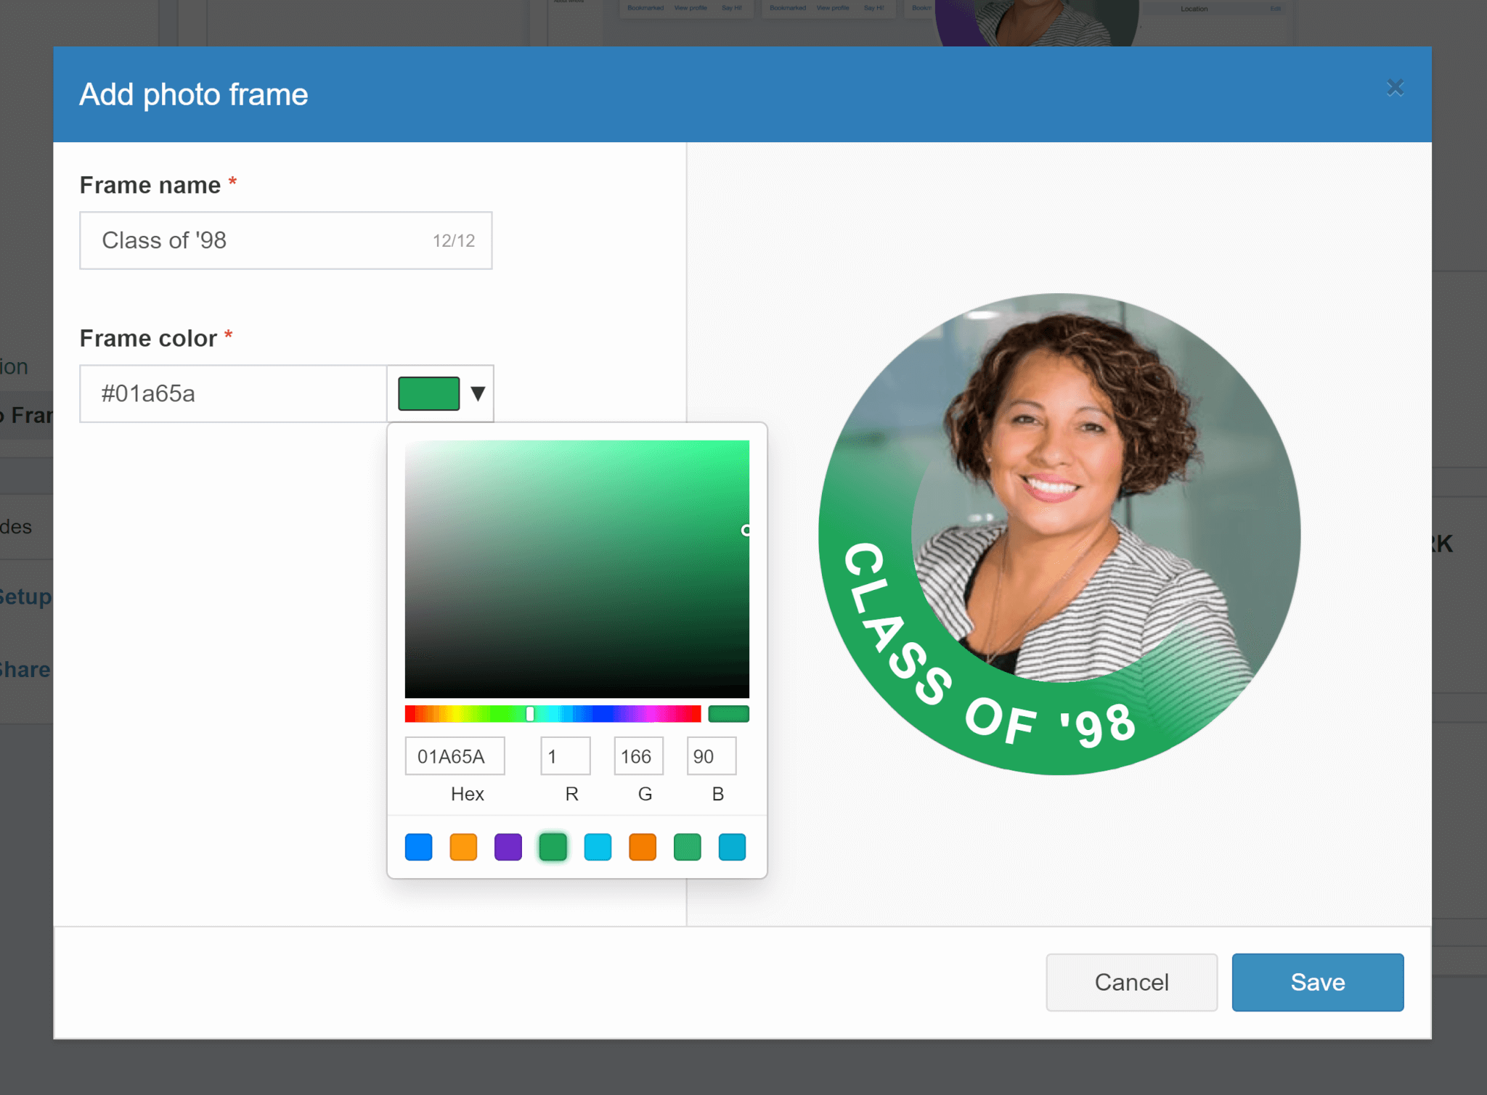1487x1095 pixels.
Task: Select the purple preset swatch
Action: [508, 846]
